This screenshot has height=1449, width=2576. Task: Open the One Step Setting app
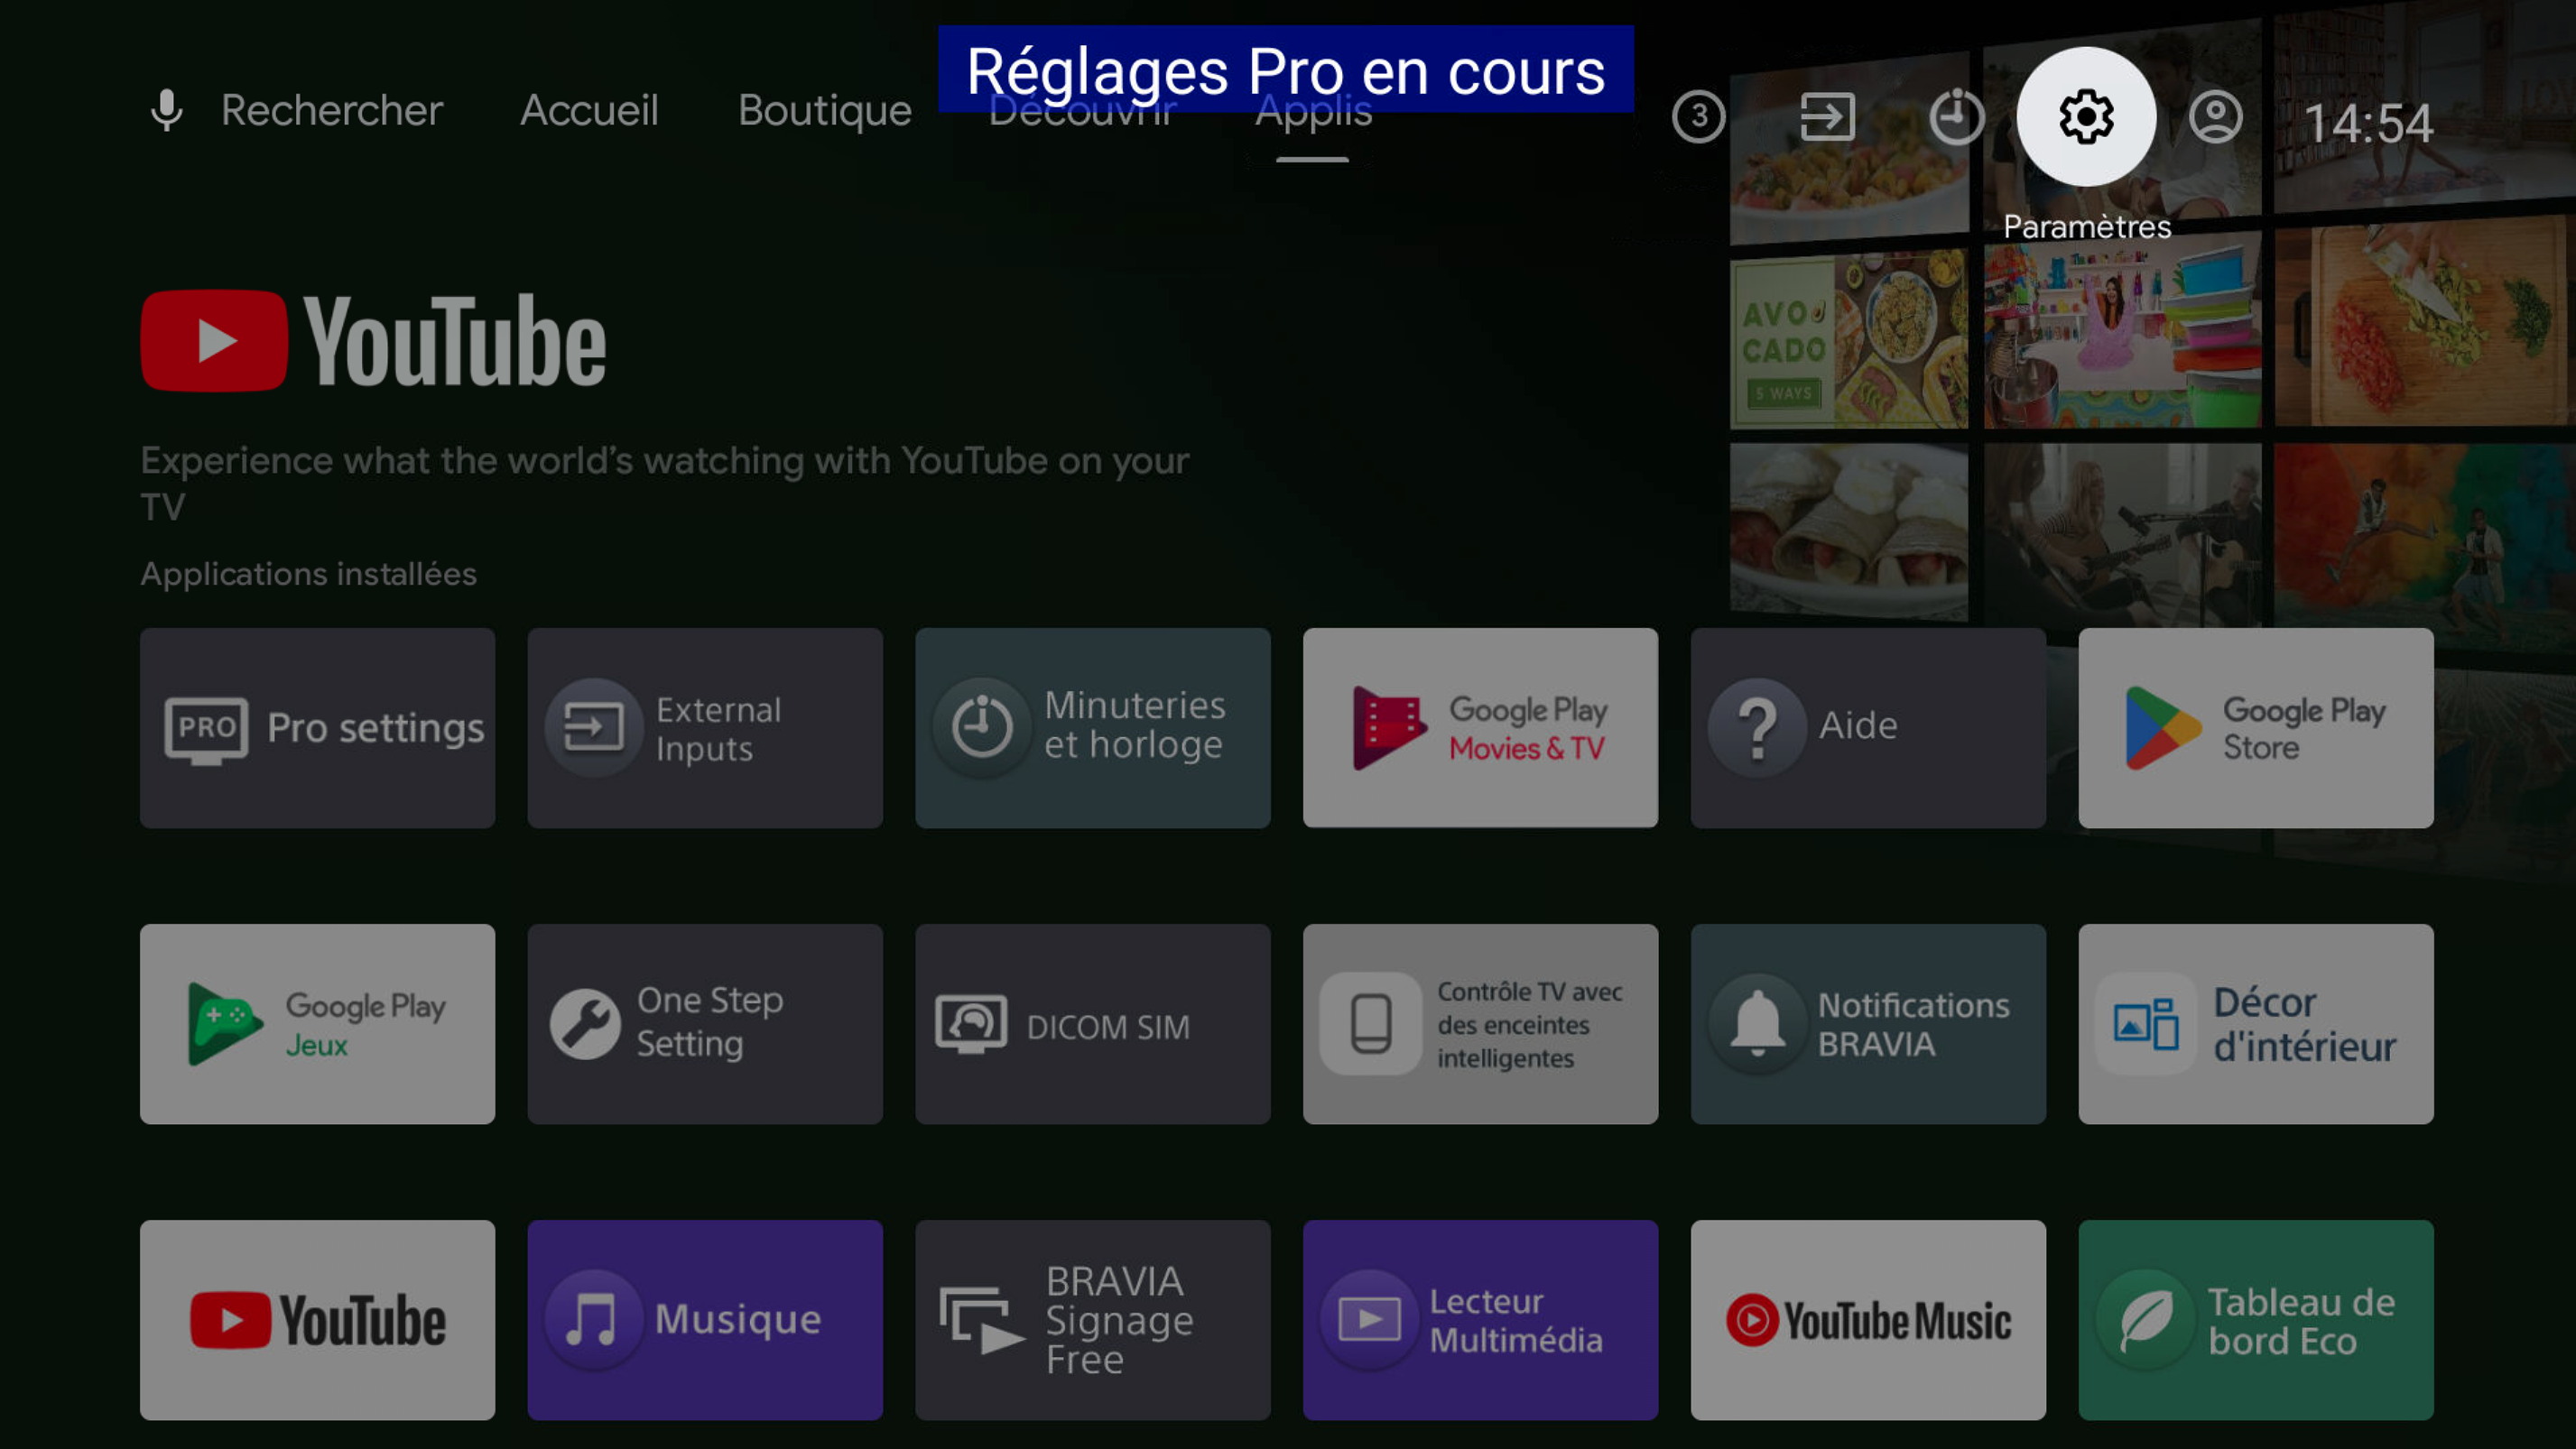tap(705, 1023)
